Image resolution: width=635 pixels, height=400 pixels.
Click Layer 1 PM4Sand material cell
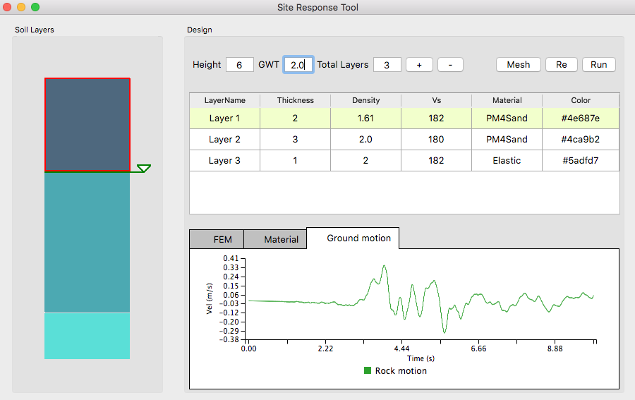point(507,119)
